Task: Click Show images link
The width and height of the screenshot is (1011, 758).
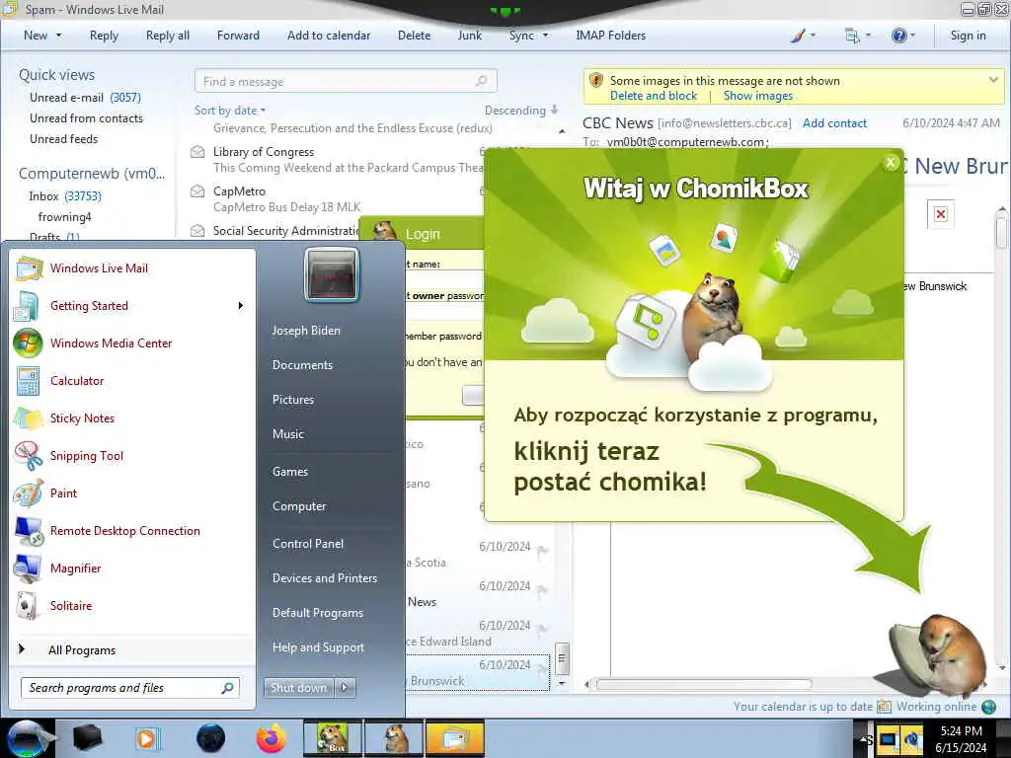Action: [x=757, y=96]
